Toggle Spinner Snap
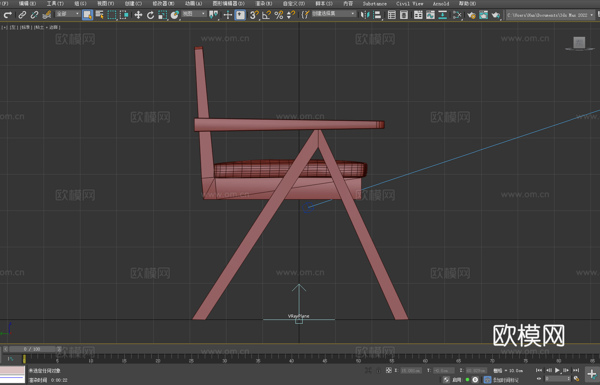 pos(291,15)
